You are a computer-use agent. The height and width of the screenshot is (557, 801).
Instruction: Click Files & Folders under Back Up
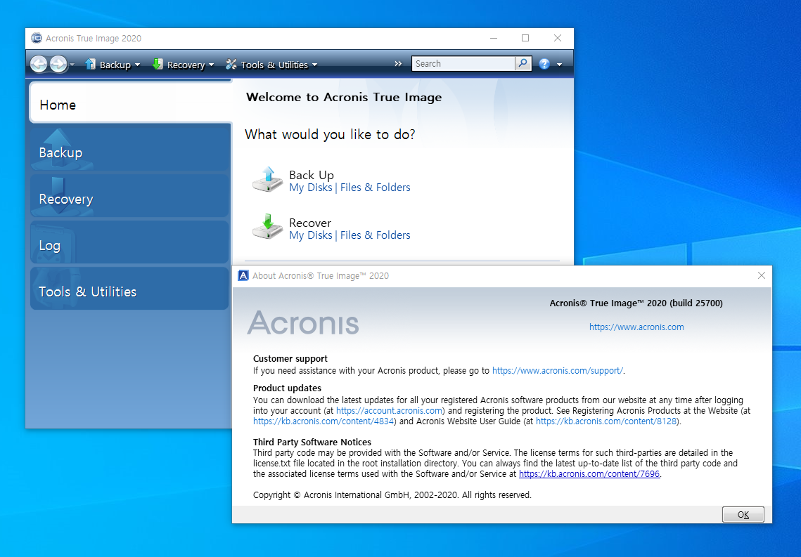click(375, 188)
